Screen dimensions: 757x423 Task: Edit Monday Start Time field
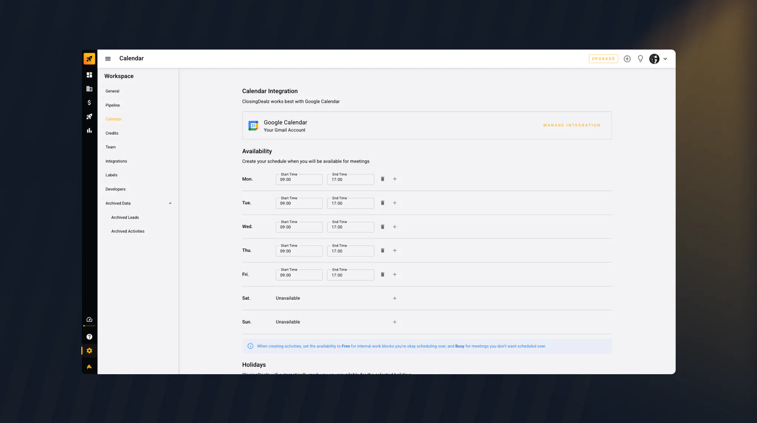point(299,179)
